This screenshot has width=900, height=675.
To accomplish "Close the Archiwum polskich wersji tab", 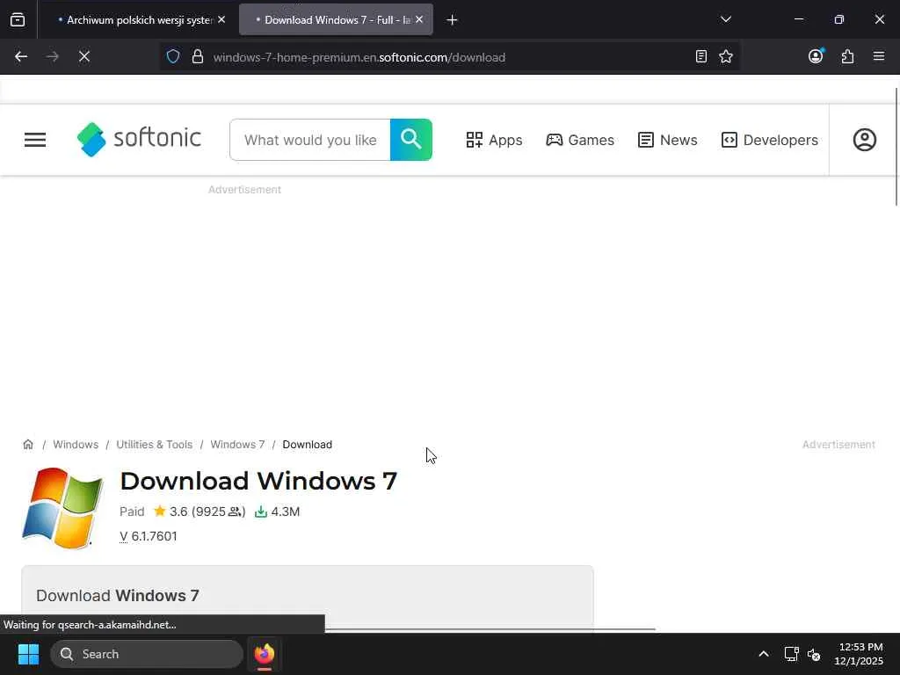I will click(221, 19).
